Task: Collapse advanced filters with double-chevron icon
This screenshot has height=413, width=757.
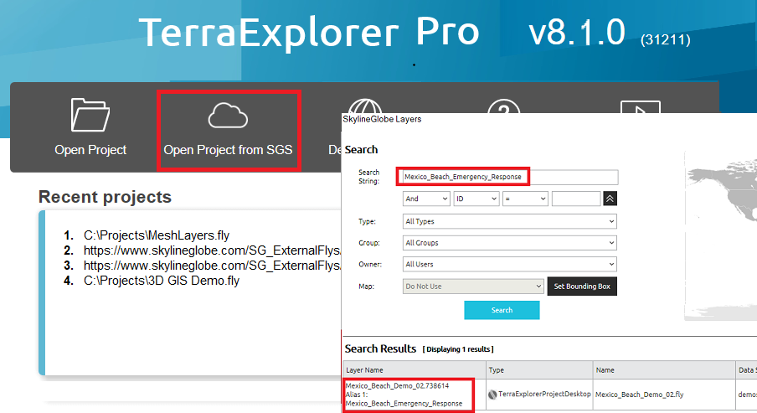Action: (x=610, y=199)
